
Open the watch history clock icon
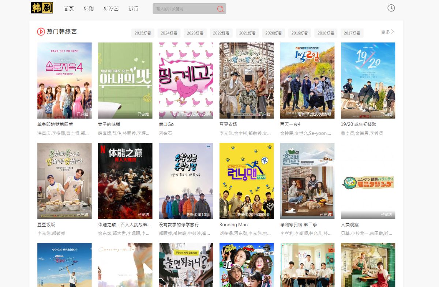coord(391,8)
